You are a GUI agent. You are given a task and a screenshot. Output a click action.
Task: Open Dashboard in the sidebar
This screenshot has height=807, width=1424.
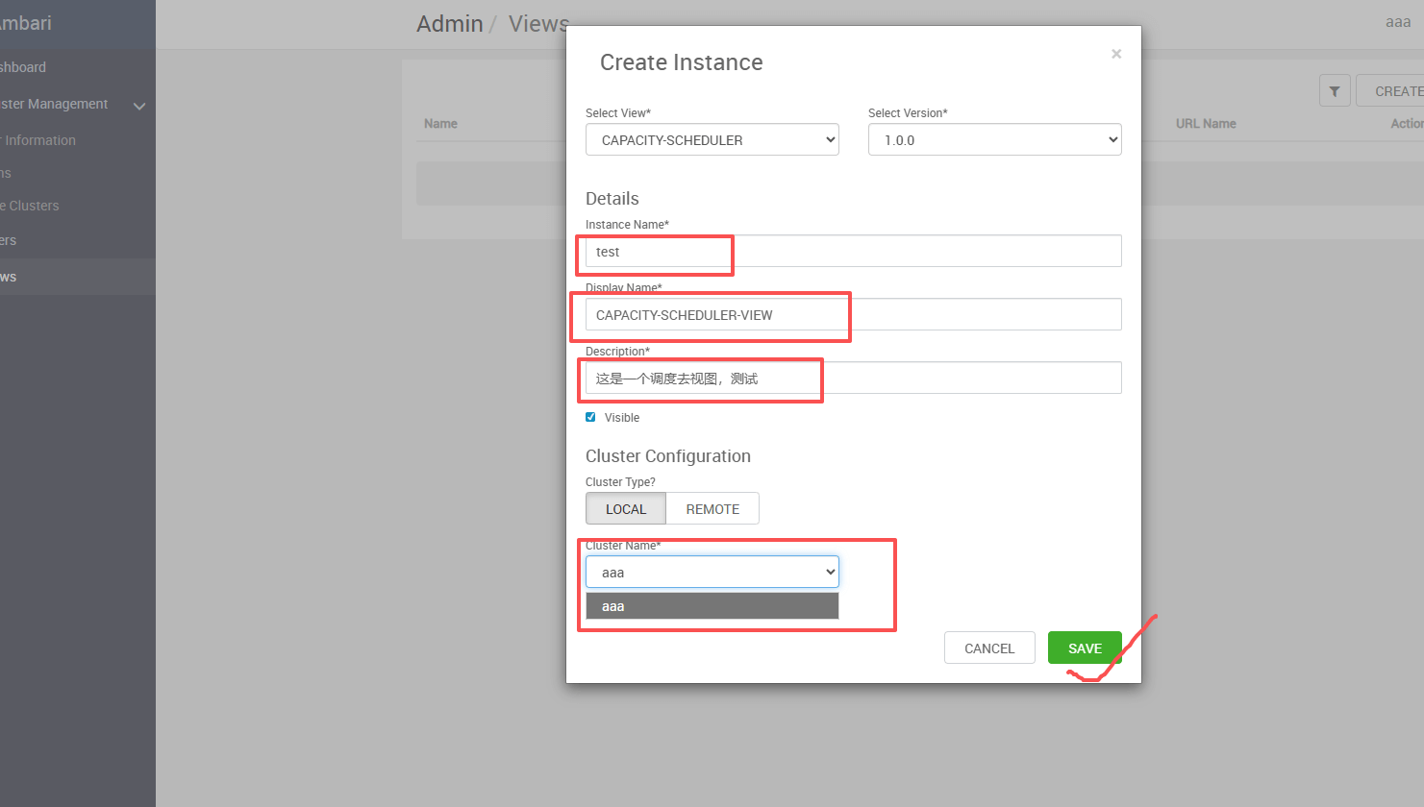coord(23,67)
